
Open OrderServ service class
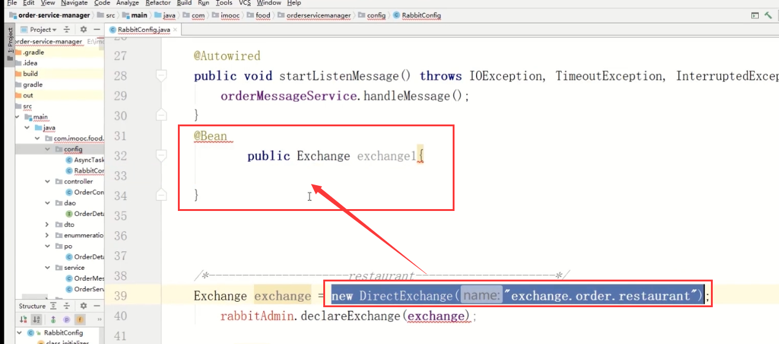point(85,289)
